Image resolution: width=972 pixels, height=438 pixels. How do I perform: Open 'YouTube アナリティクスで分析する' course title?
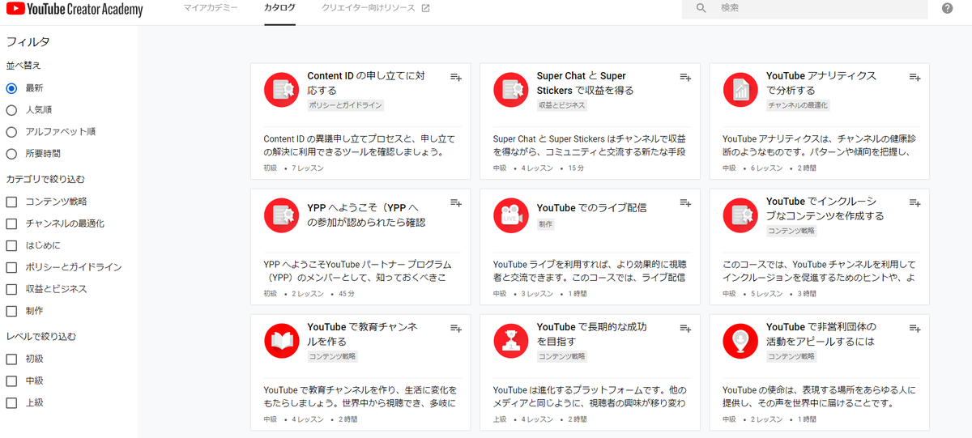pos(821,83)
